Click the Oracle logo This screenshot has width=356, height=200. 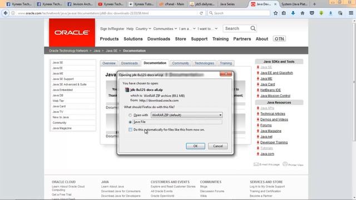click(x=72, y=33)
